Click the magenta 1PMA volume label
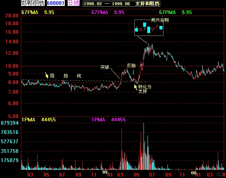226x178 pixels. point(98,120)
